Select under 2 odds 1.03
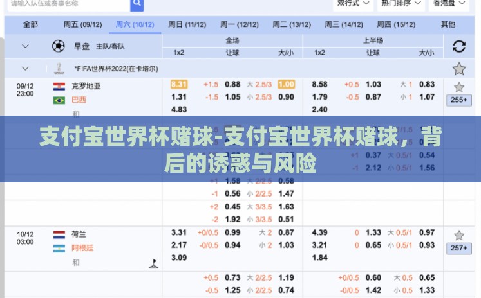 pyautogui.click(x=286, y=245)
